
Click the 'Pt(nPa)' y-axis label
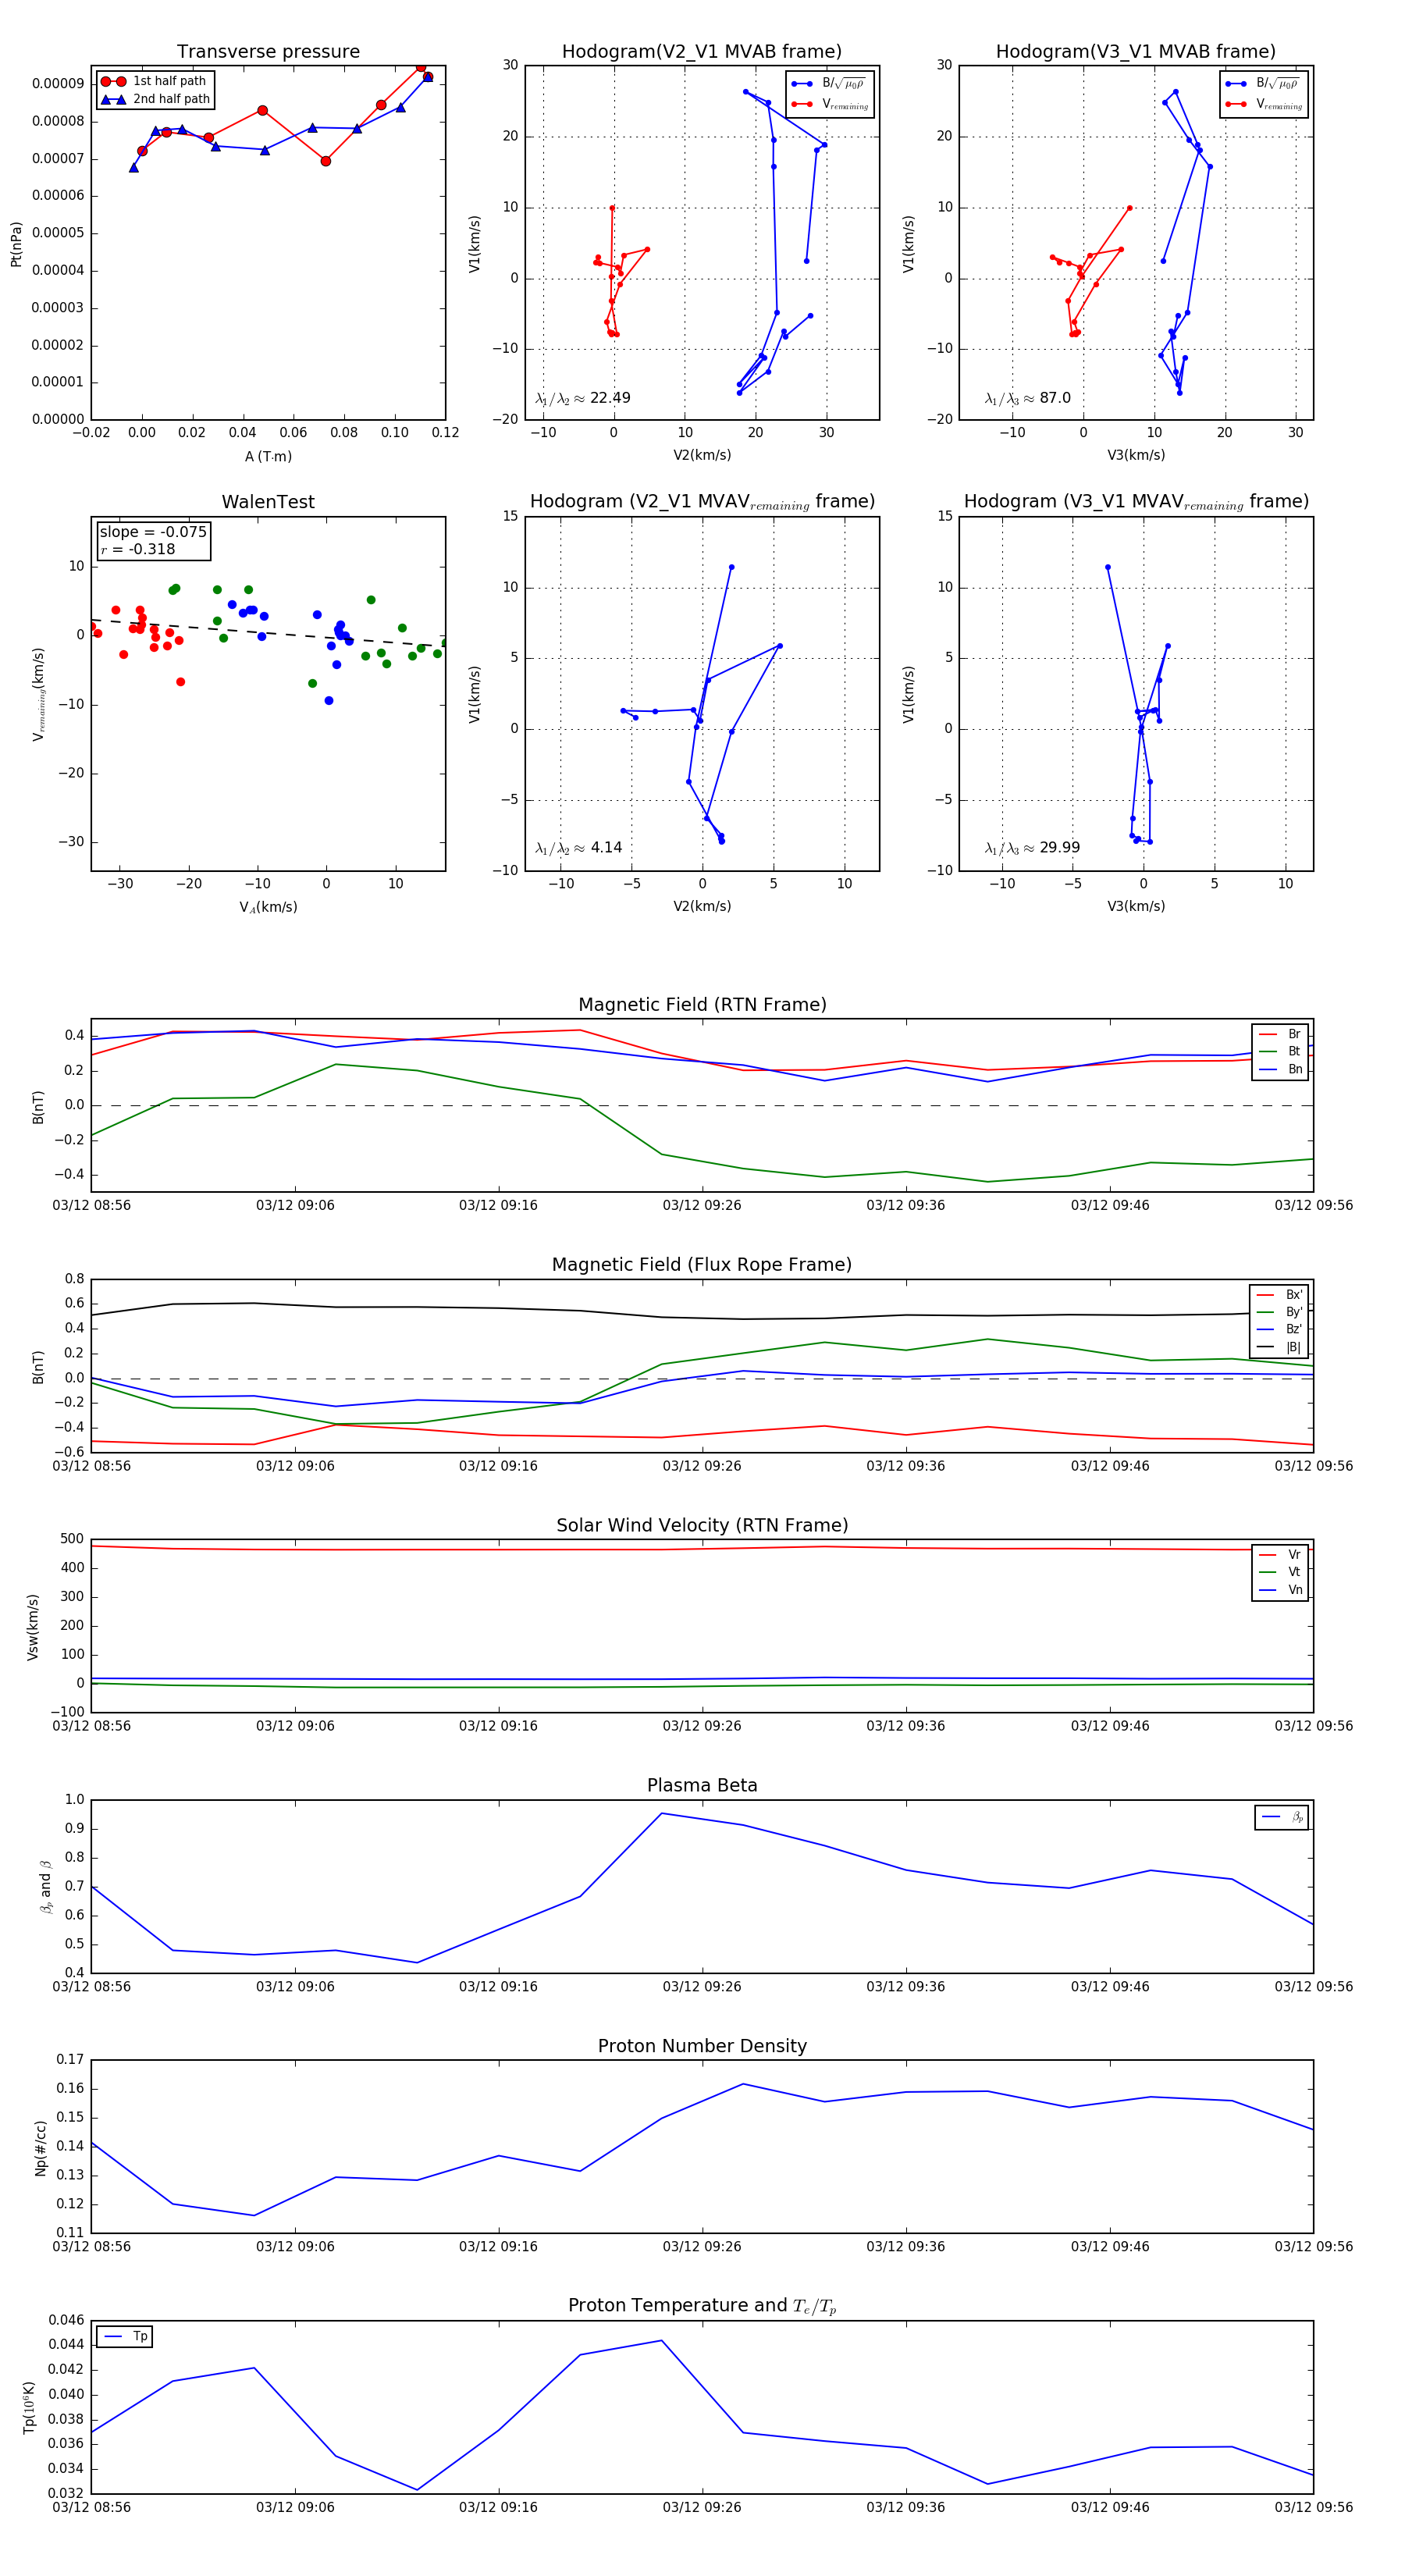16,244
